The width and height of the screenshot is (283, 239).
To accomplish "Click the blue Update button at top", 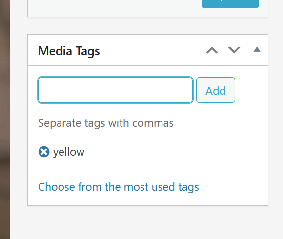I will [230, 3].
